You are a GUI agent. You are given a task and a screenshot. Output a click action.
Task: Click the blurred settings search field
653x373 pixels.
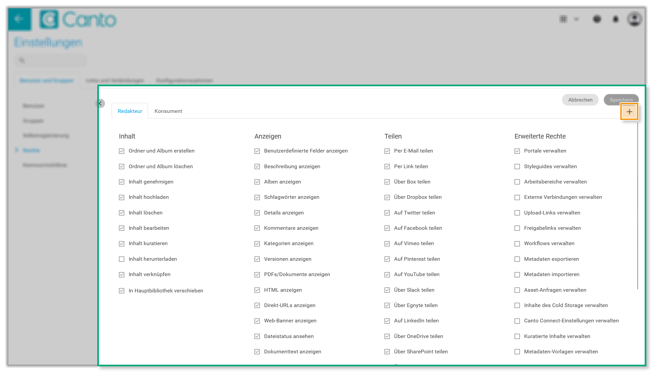coord(50,60)
